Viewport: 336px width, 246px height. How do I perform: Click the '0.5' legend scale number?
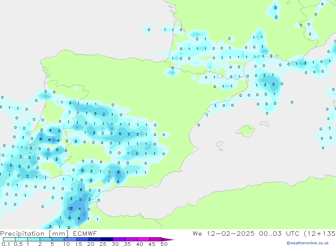coord(18,244)
